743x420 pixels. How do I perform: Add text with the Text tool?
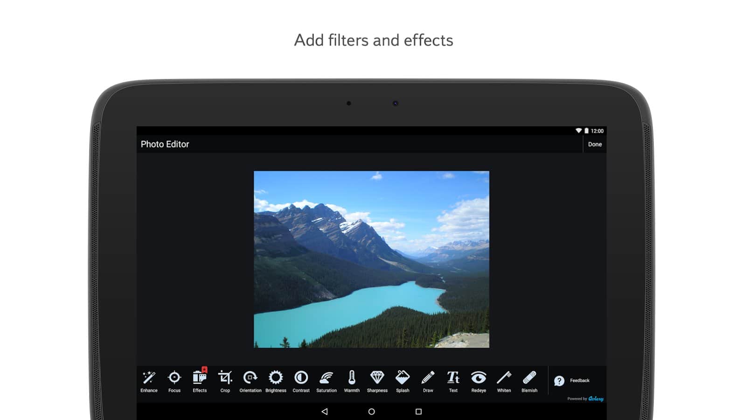[453, 381]
